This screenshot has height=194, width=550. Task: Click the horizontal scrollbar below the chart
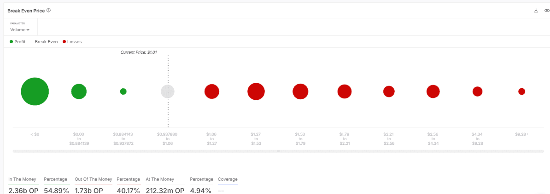[278, 151]
